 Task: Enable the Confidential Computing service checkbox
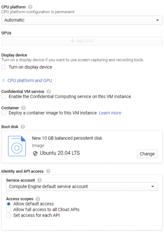click(4, 97)
